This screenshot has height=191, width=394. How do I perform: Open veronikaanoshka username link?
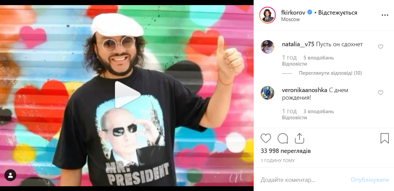(303, 90)
